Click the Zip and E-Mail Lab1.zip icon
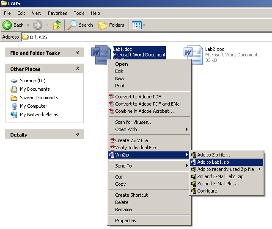272x229 pixels. (x=194, y=176)
